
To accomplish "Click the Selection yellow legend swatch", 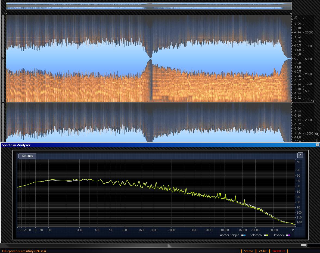I will click(x=266, y=235).
